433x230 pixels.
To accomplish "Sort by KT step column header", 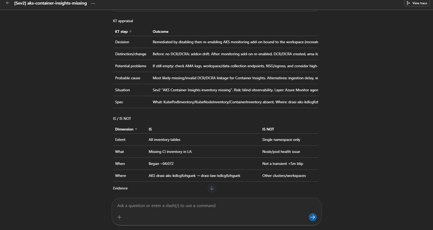I will point(123,31).
